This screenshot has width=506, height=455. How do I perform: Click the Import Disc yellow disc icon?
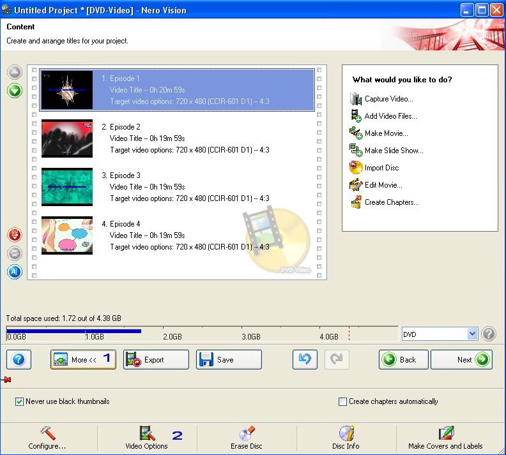click(356, 168)
